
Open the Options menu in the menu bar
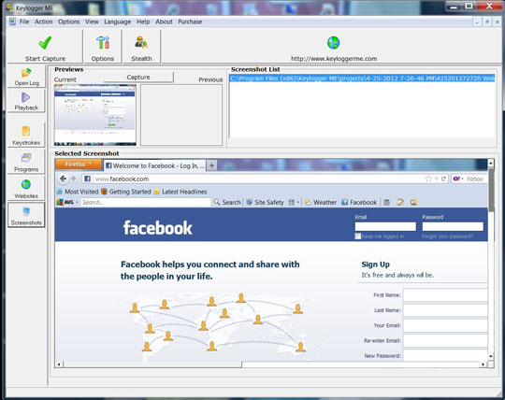point(68,21)
